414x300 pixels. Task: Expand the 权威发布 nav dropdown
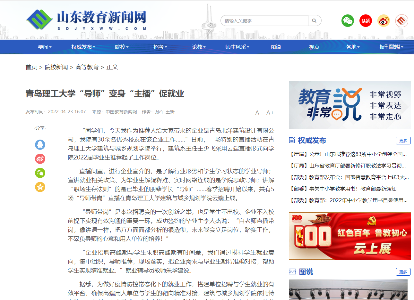83,47
